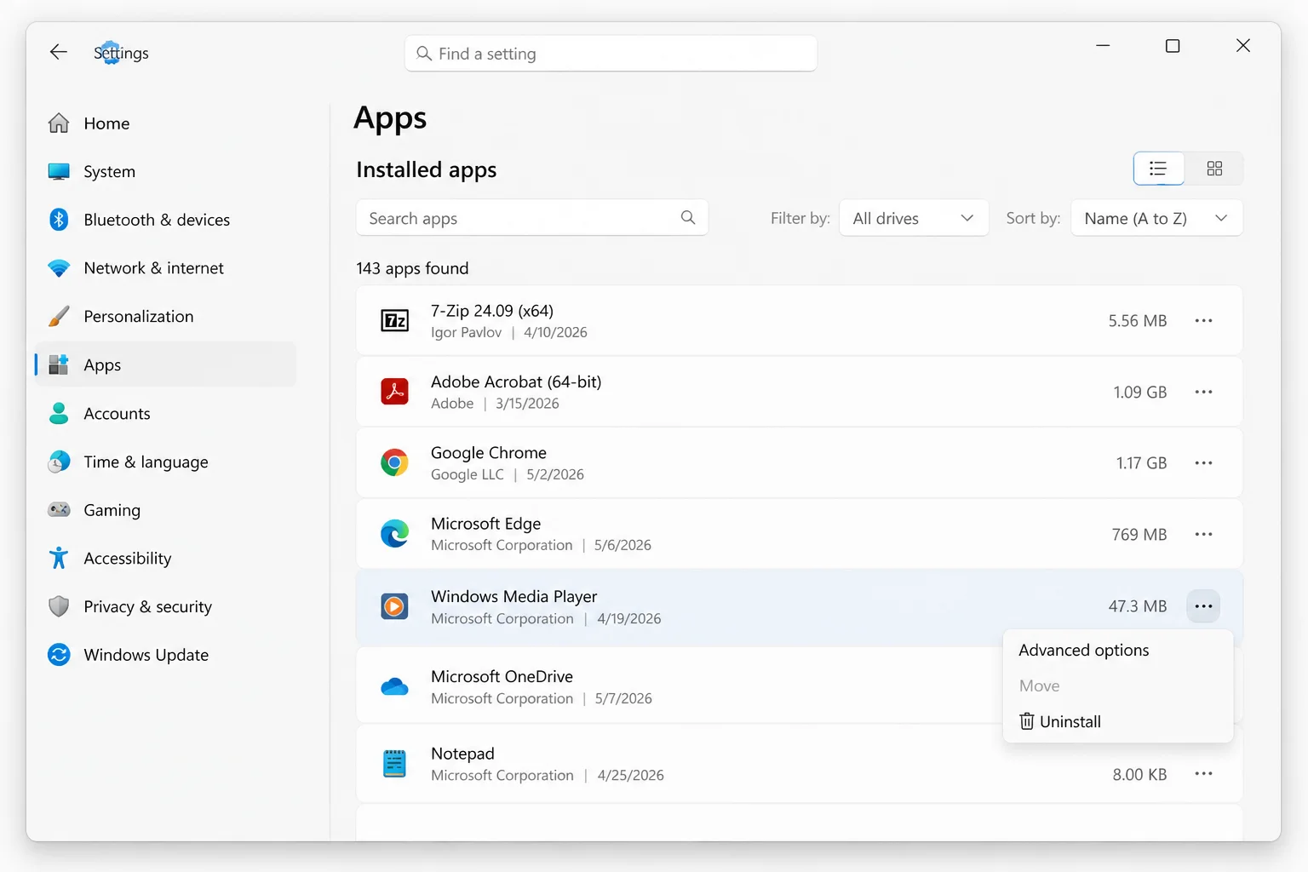Click the Adobe Acrobat app icon
The width and height of the screenshot is (1308, 872).
click(x=394, y=392)
